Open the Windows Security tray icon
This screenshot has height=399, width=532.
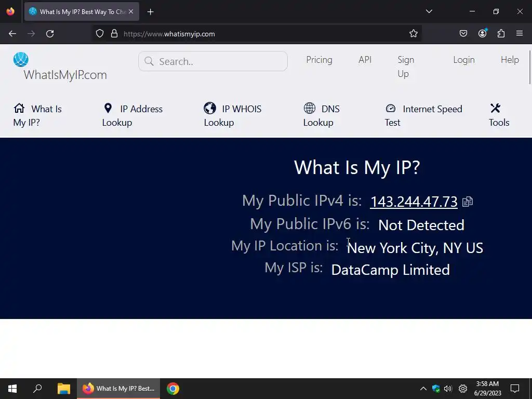[436, 389]
